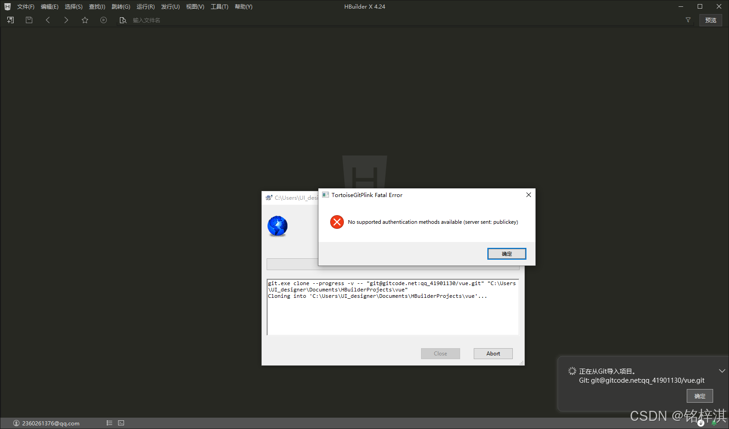Open the 帮助(Y) menu
The height and width of the screenshot is (429, 729).
coord(243,7)
